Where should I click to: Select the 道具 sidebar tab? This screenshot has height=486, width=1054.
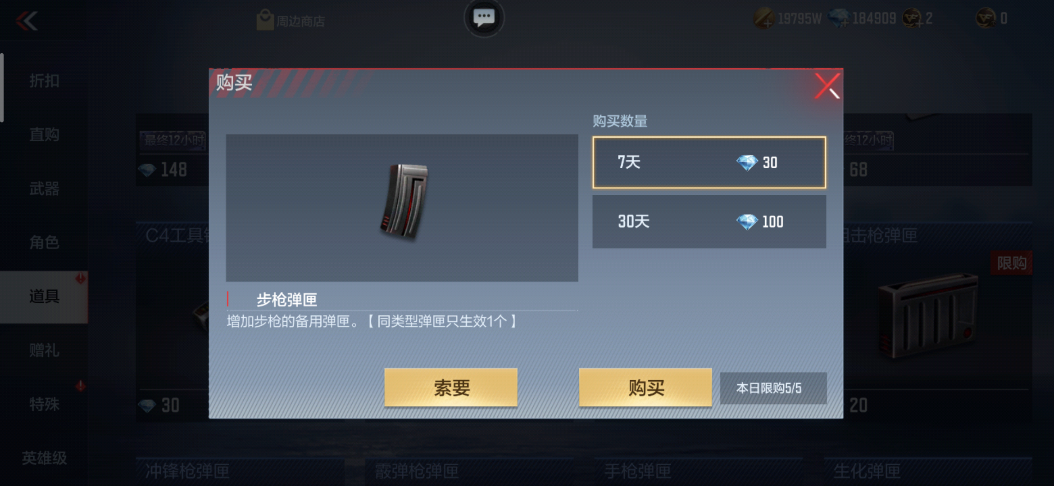click(44, 297)
